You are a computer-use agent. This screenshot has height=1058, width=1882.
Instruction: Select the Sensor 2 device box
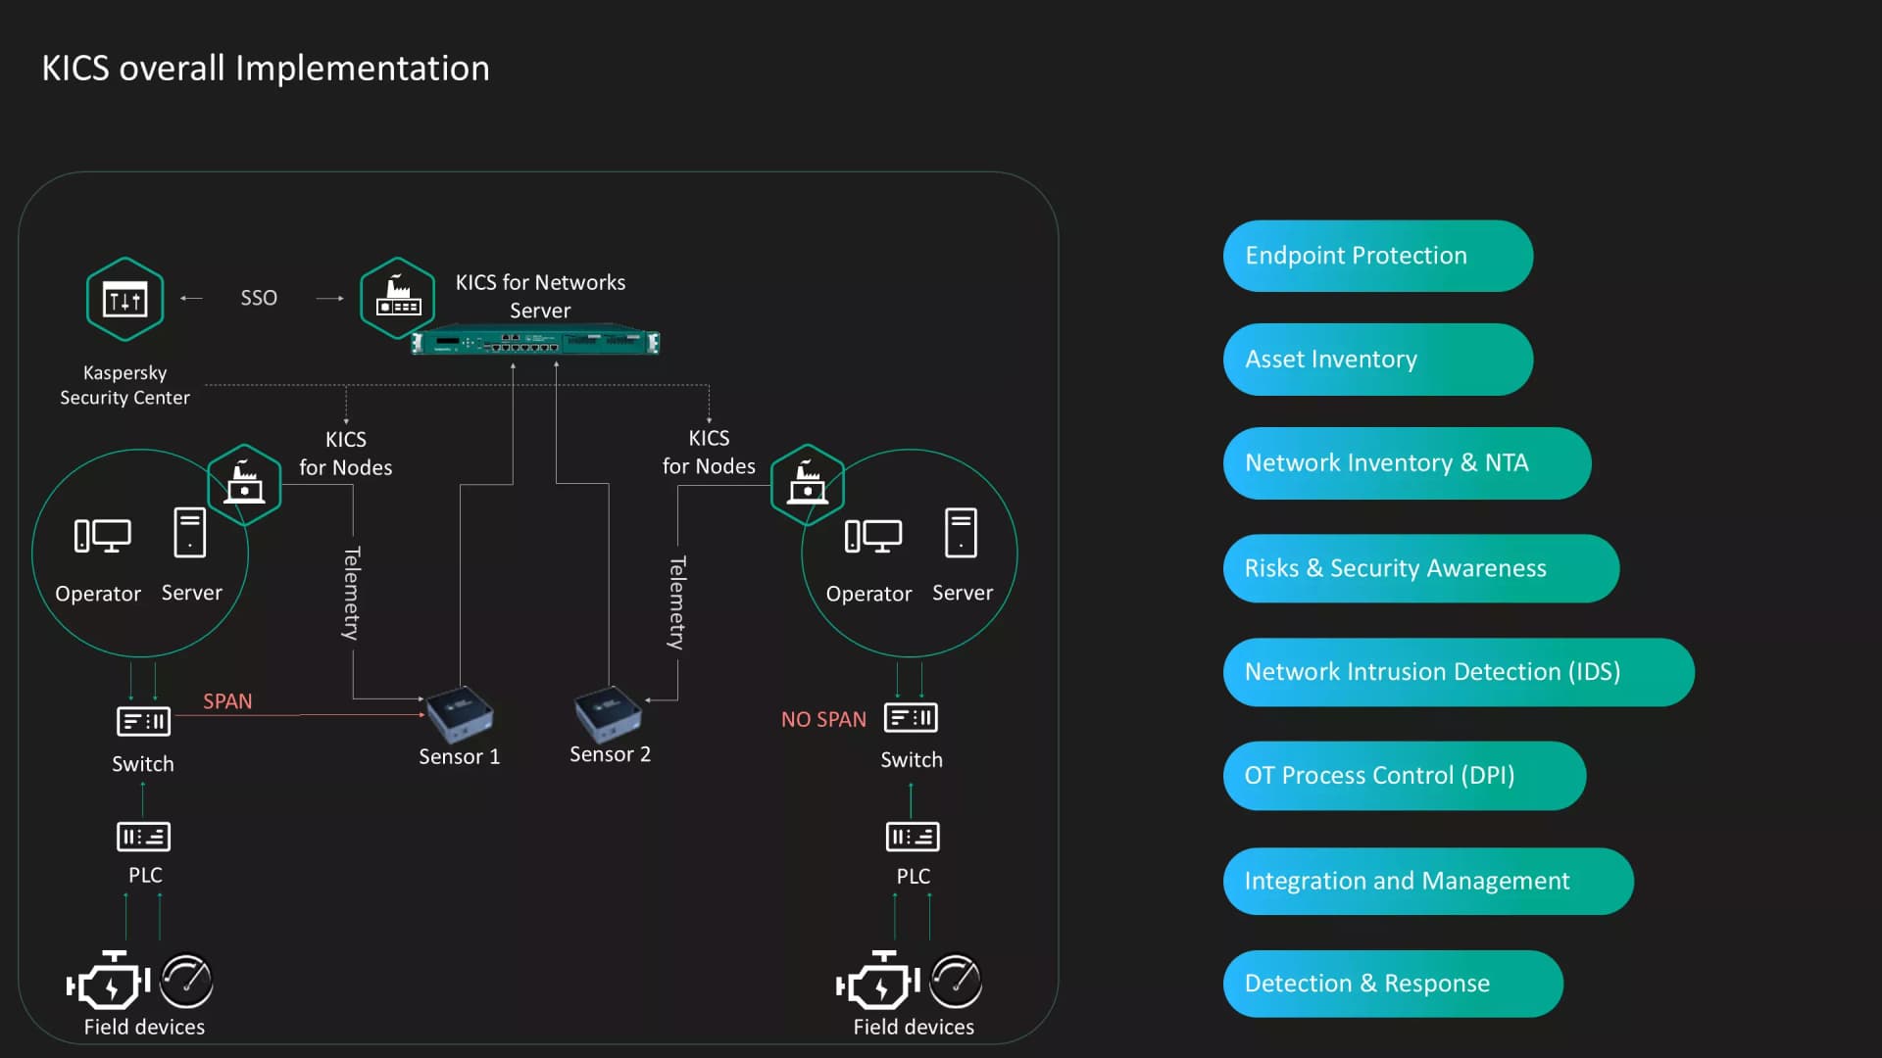pos(608,714)
